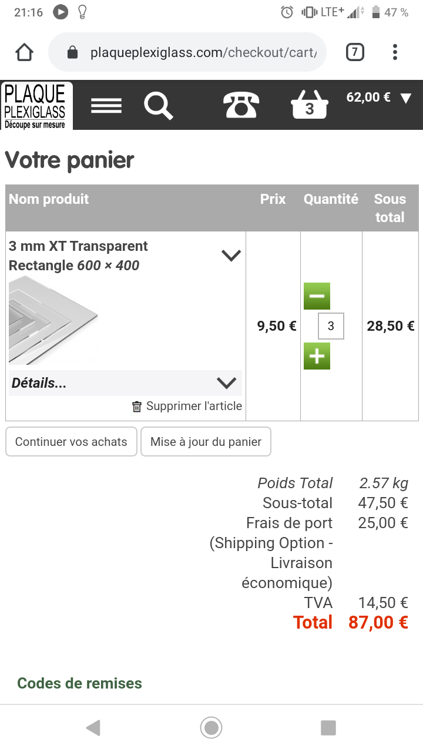Open the hamburger navigation menu

point(106,106)
